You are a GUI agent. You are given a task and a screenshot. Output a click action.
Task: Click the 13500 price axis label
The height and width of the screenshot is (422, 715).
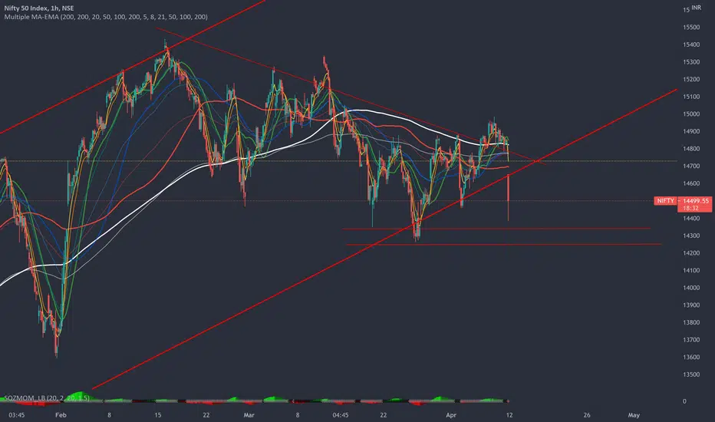coord(691,374)
